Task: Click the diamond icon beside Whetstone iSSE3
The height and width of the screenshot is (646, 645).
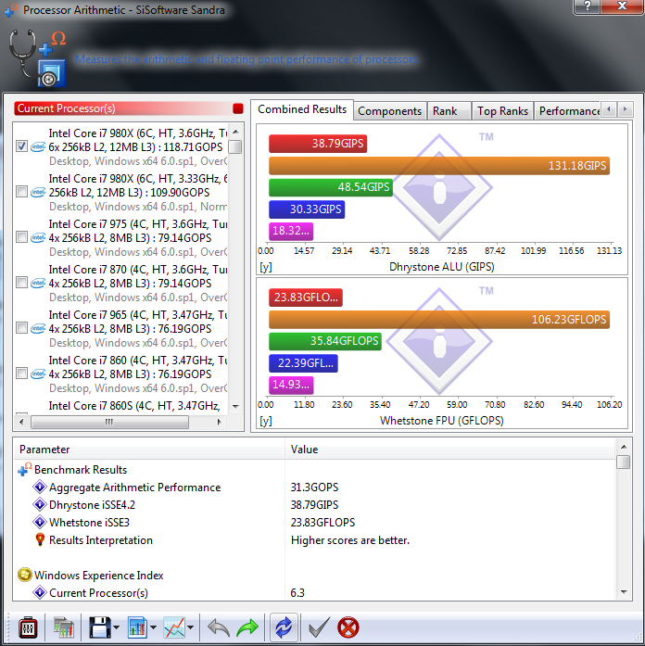Action: [x=40, y=522]
